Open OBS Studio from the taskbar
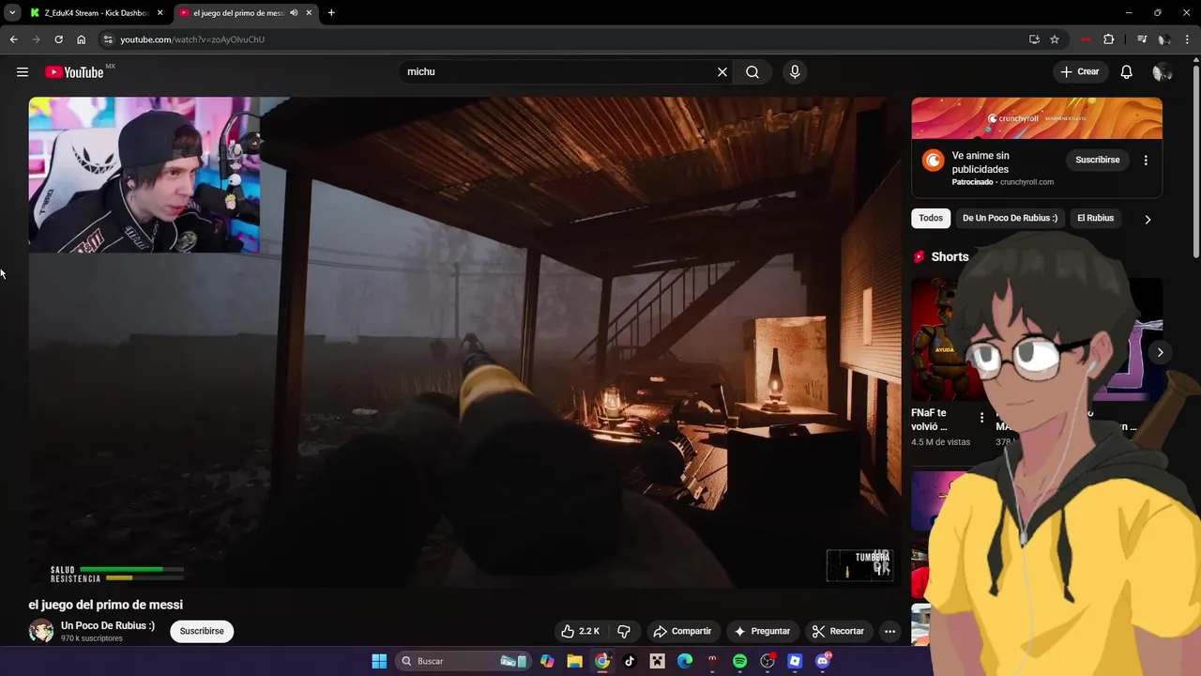 click(768, 661)
